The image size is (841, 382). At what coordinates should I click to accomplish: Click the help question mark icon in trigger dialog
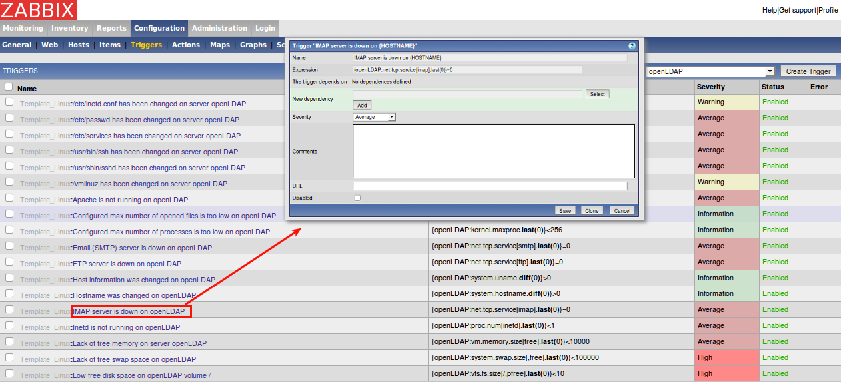click(x=632, y=46)
